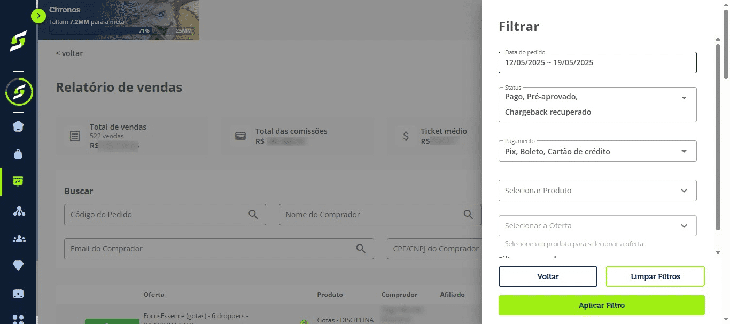Open the Data do pedido date range
The width and height of the screenshot is (730, 324).
click(597, 62)
